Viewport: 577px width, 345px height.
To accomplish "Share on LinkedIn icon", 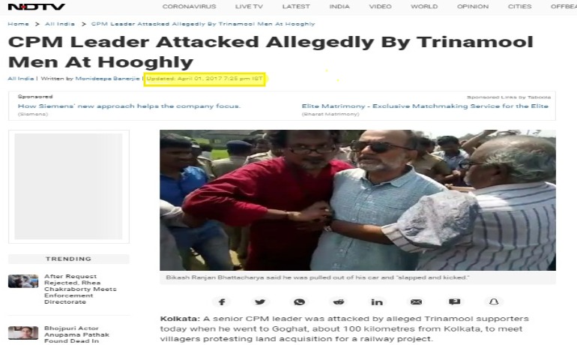I will pos(377,302).
